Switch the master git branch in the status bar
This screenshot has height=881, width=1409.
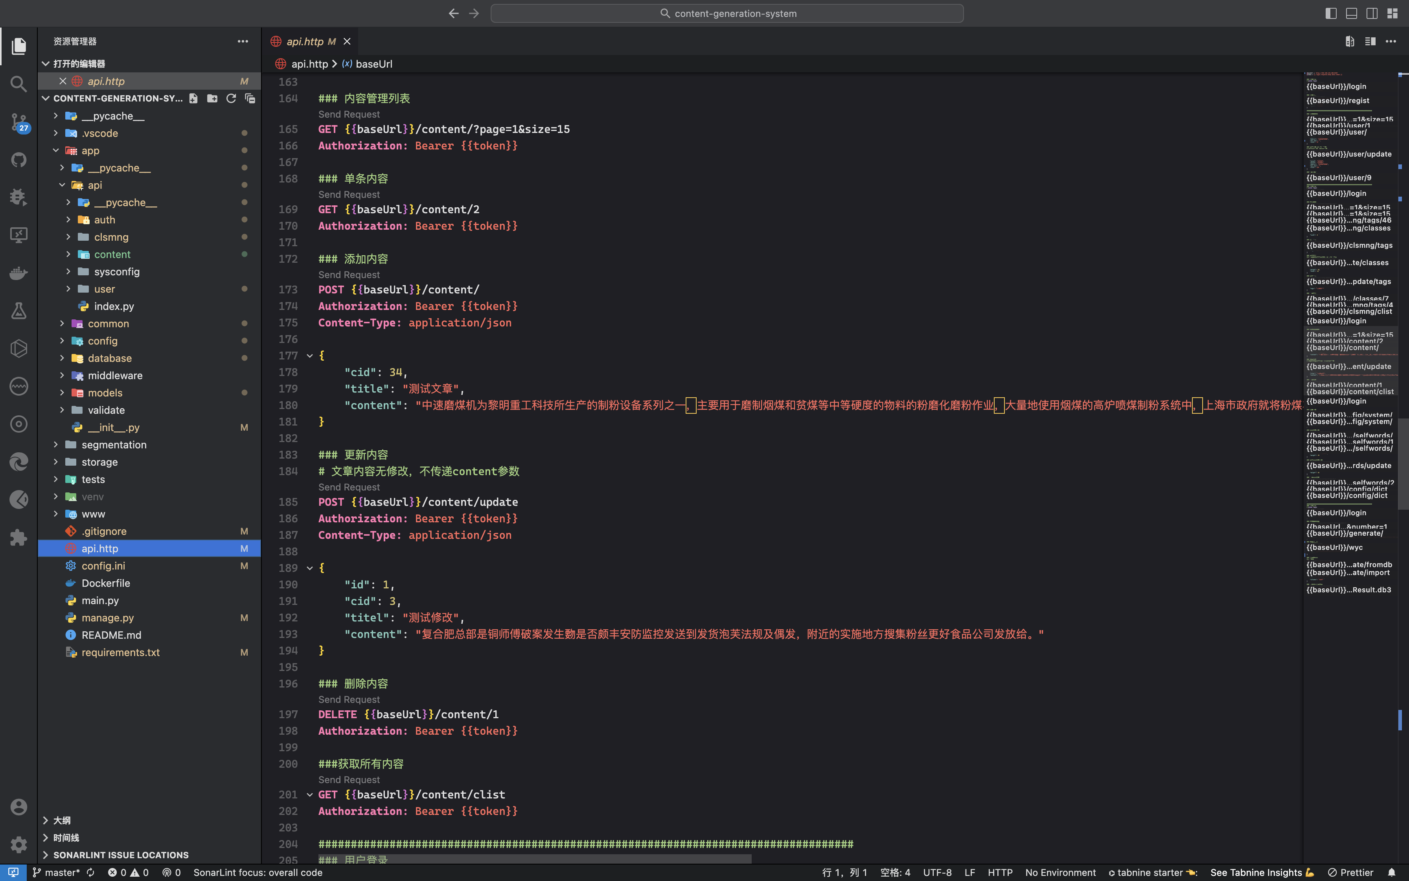[x=57, y=872]
